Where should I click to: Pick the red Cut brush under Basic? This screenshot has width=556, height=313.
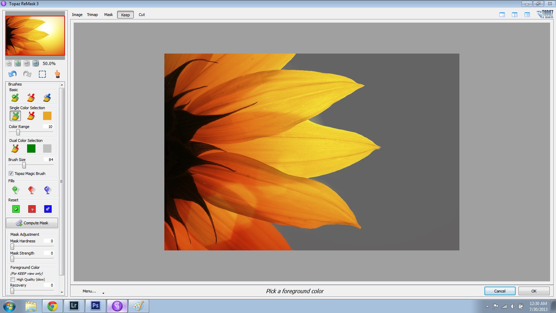click(x=31, y=98)
